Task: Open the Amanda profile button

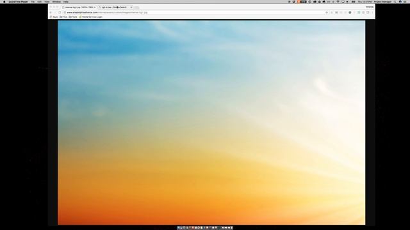Action: tap(370, 7)
